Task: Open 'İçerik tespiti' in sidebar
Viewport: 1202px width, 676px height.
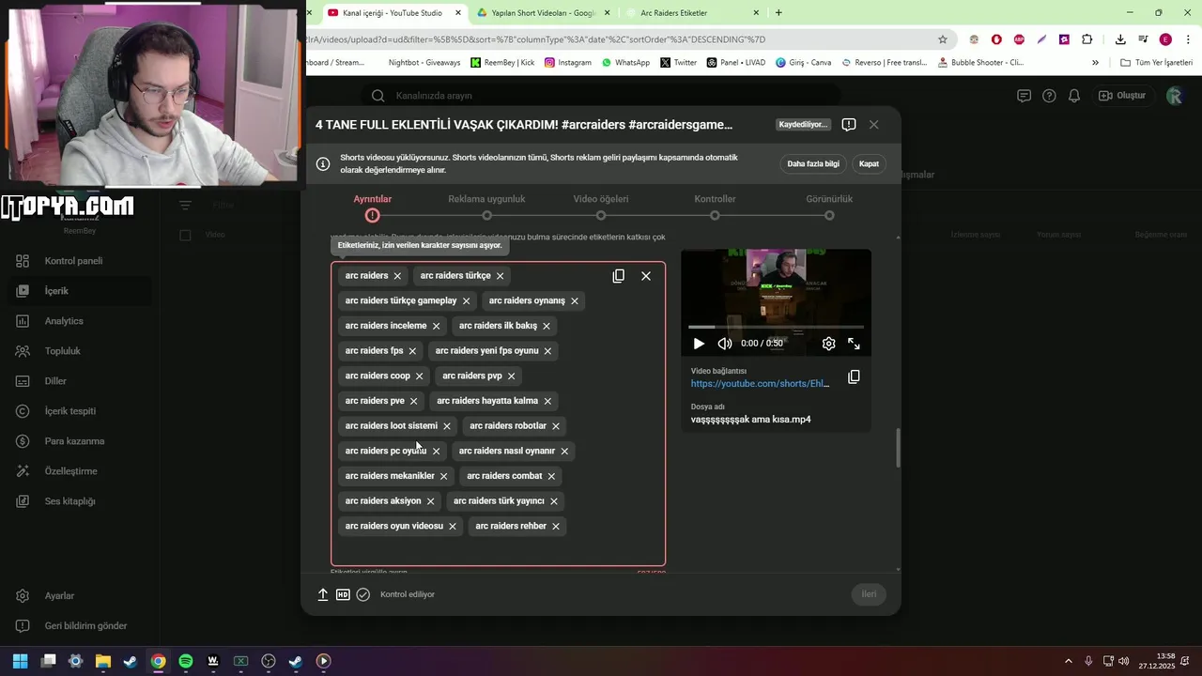Action: tap(79, 411)
